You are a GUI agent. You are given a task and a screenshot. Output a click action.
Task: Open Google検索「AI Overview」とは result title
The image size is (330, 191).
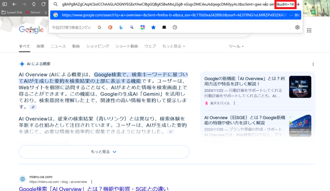pos(94,188)
